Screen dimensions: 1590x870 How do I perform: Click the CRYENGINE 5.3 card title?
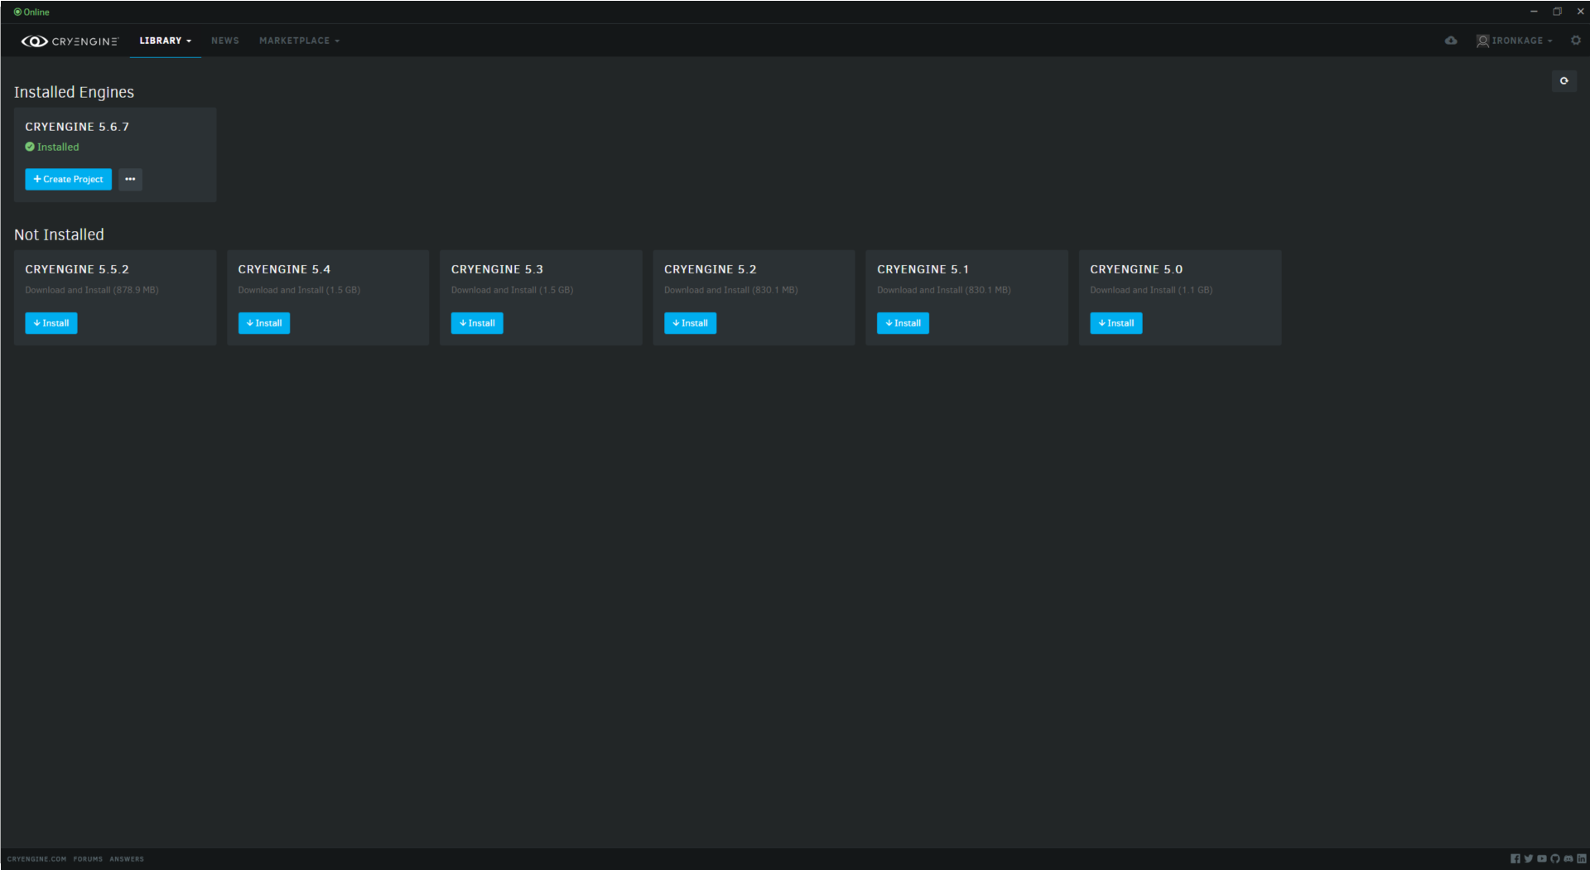click(497, 269)
